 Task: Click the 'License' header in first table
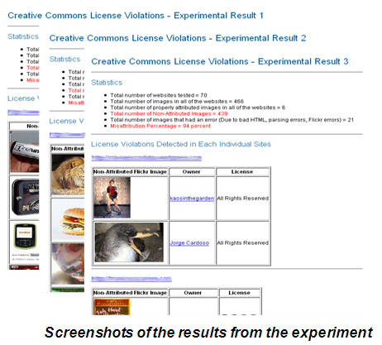(x=242, y=172)
